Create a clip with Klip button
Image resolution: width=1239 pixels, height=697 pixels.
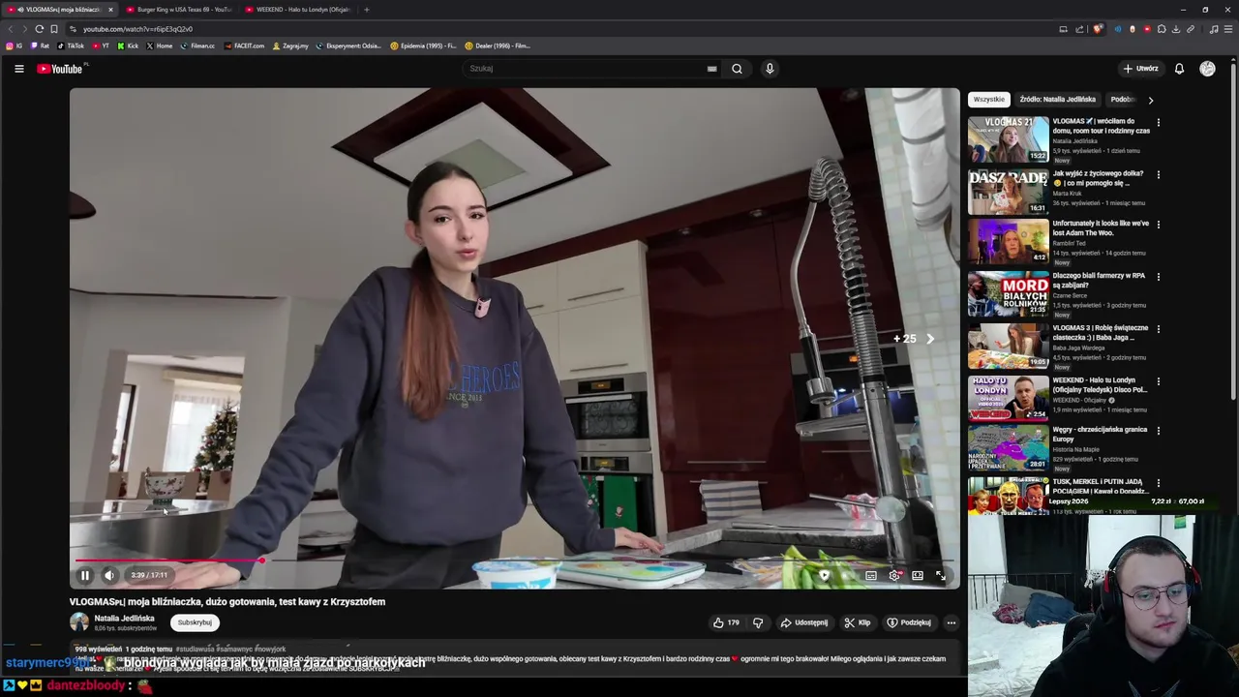[x=858, y=622]
